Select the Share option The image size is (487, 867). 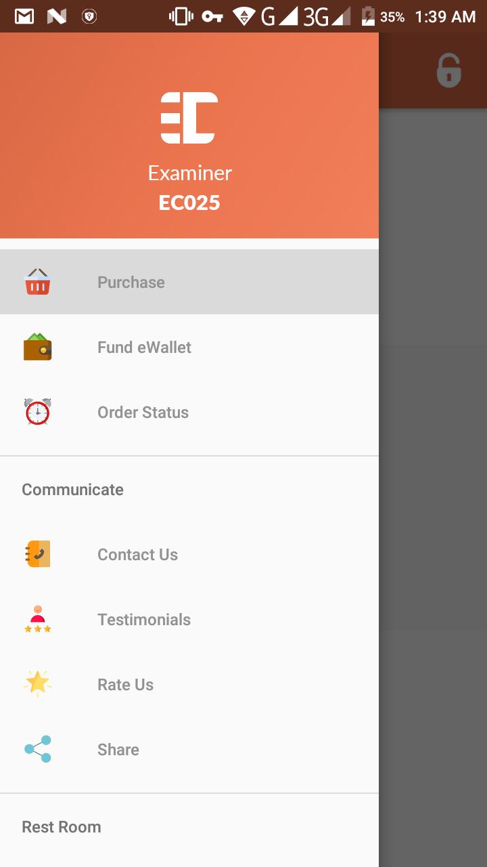(x=189, y=749)
